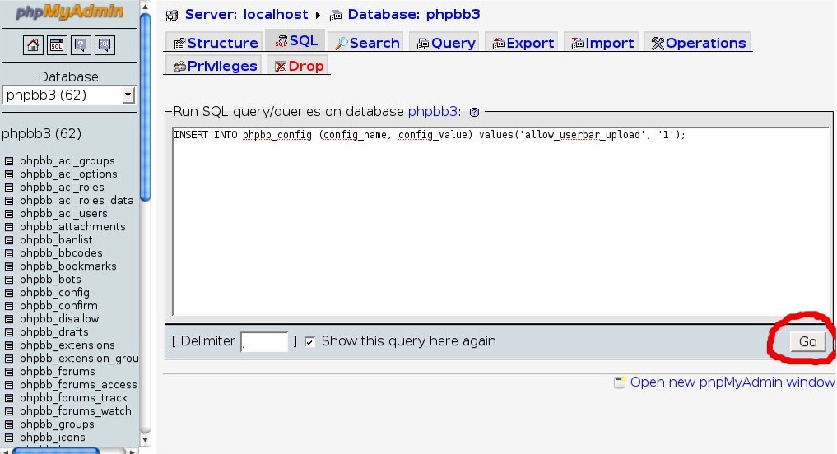Click Database: phpbb3 breadcrumb link
Image resolution: width=837 pixels, height=454 pixels.
414,15
